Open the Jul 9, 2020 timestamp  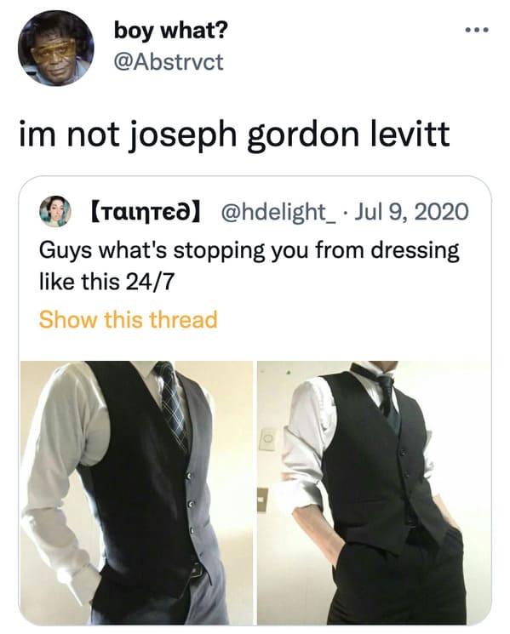click(x=411, y=211)
